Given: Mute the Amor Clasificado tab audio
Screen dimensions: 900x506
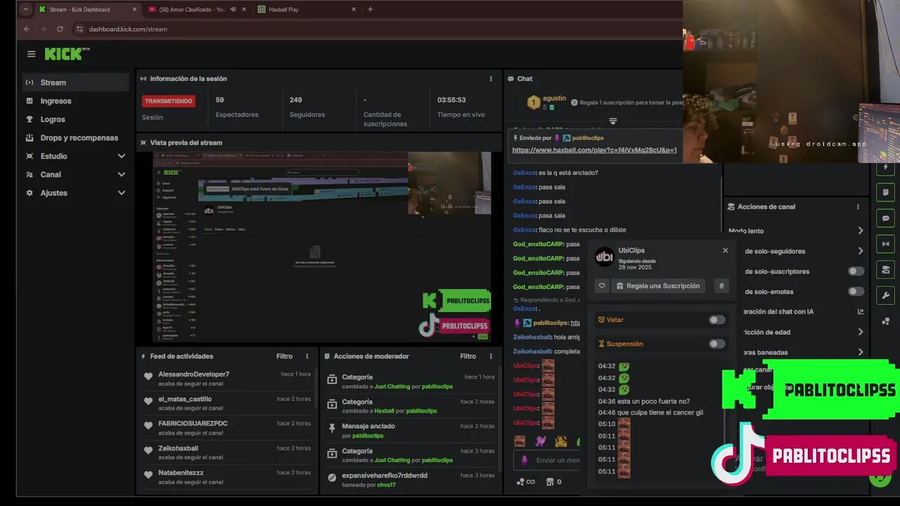Looking at the screenshot, I should 233,9.
